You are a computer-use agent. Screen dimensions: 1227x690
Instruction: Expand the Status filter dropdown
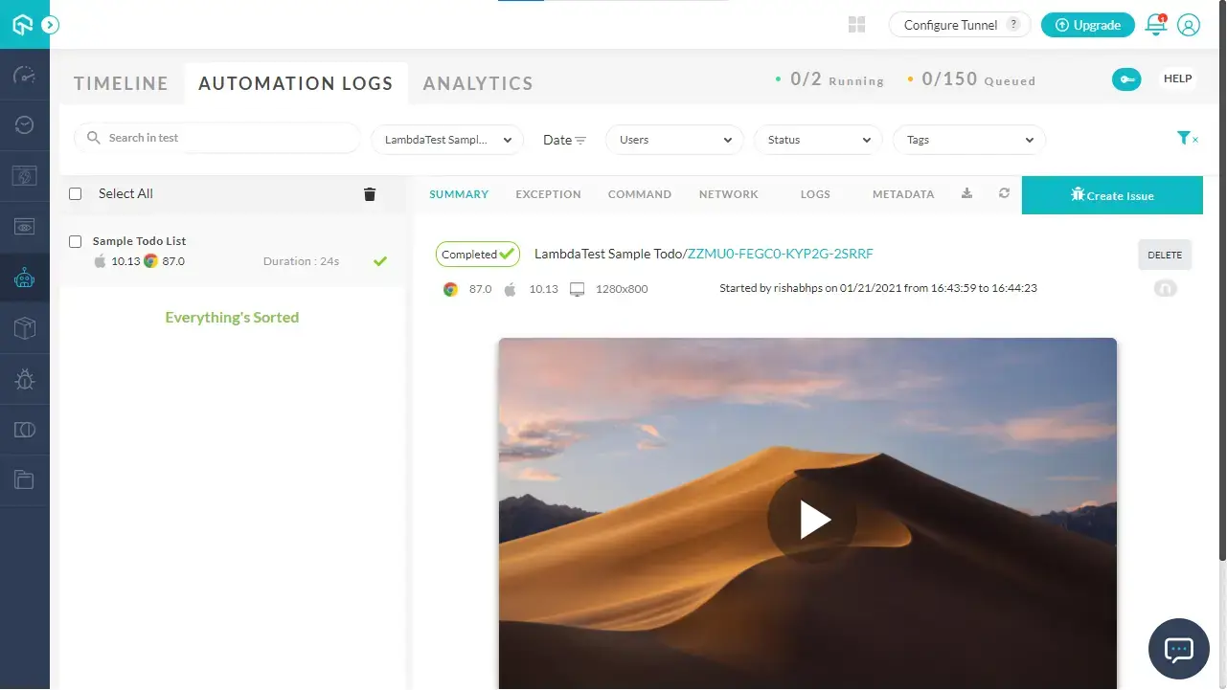818,140
